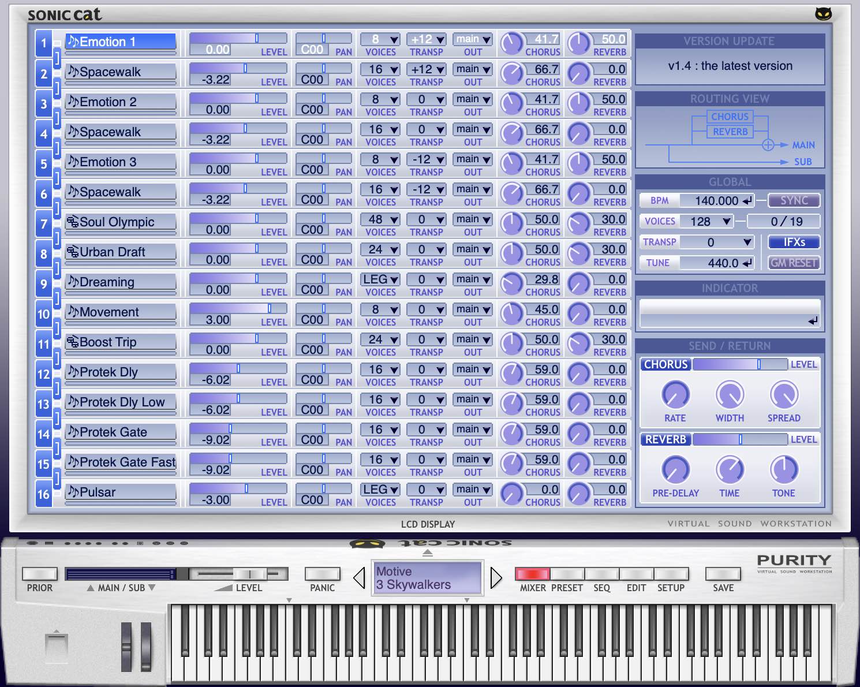Adjust the CHORUS knob on channel 10 Movement
Viewport: 860px width, 687px height.
pyautogui.click(x=512, y=313)
